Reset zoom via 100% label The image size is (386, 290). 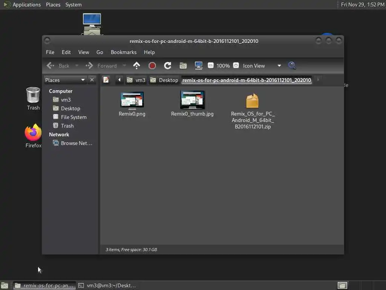point(223,66)
